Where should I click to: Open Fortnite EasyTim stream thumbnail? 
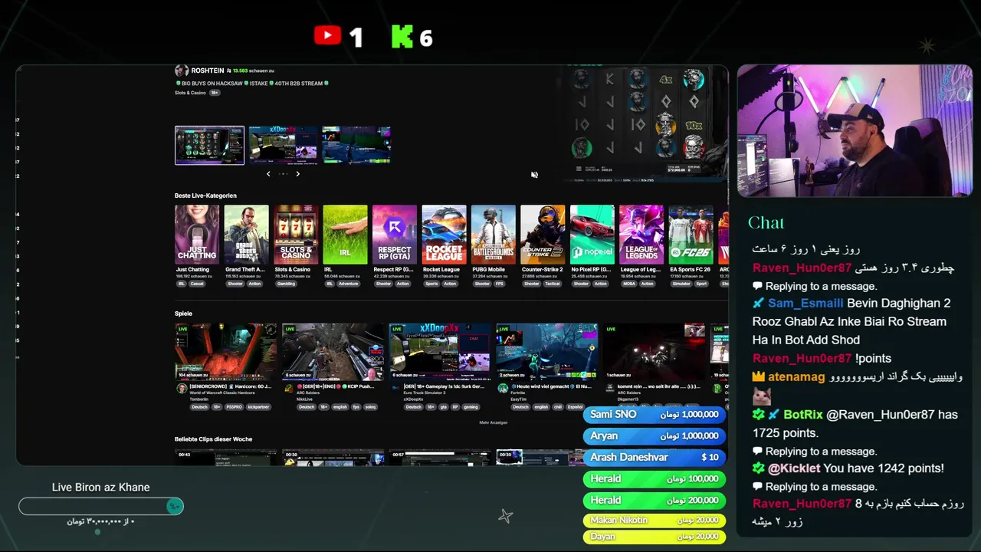tap(547, 352)
